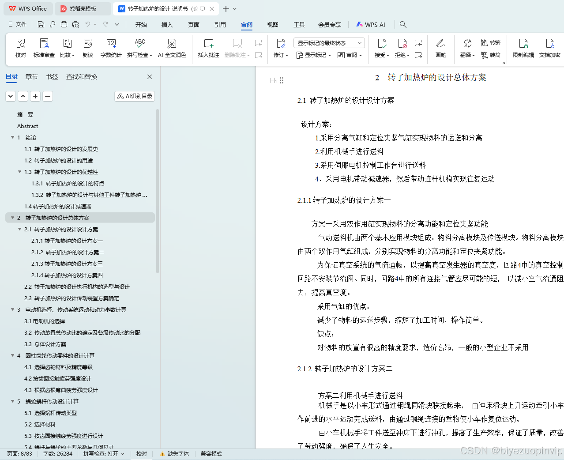Click the AI识别目录 button
The height and width of the screenshot is (460, 564).
click(x=135, y=96)
